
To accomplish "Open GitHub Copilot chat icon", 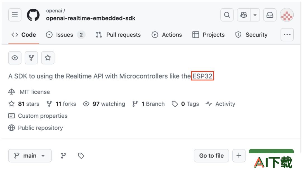I will click(244, 15).
